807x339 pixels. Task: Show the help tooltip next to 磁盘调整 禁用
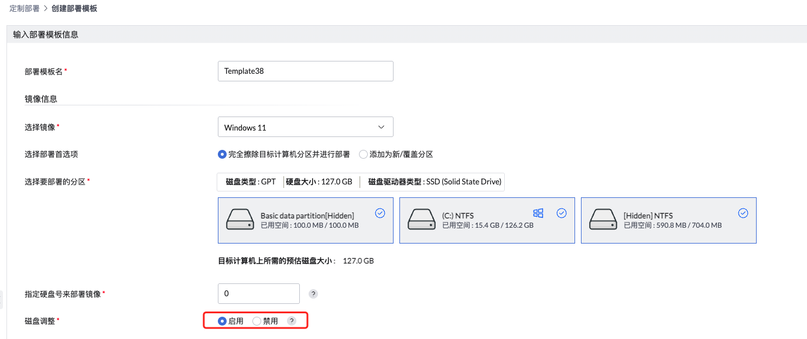292,321
